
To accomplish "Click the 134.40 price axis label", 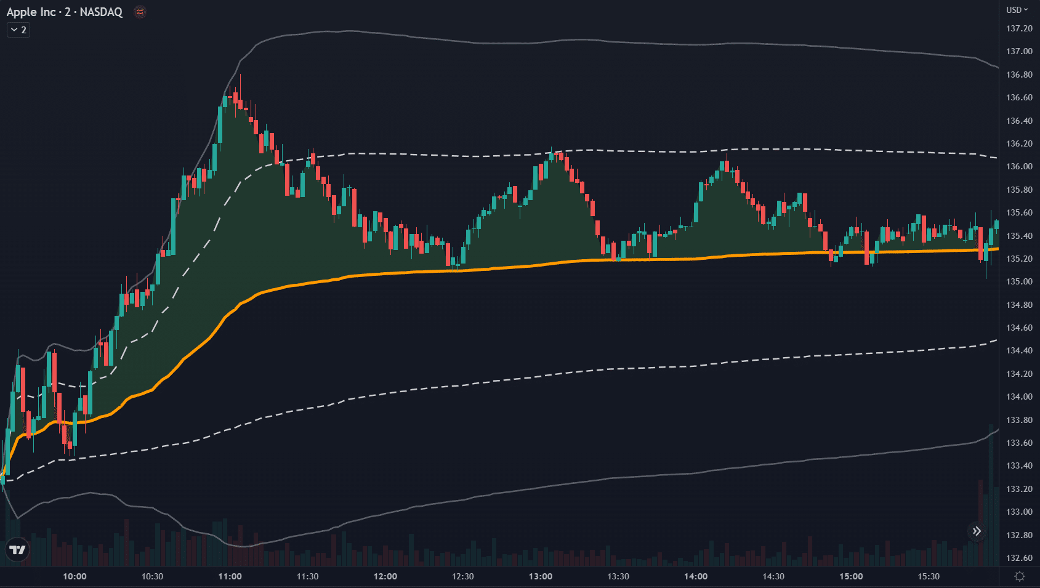I will coord(1019,350).
